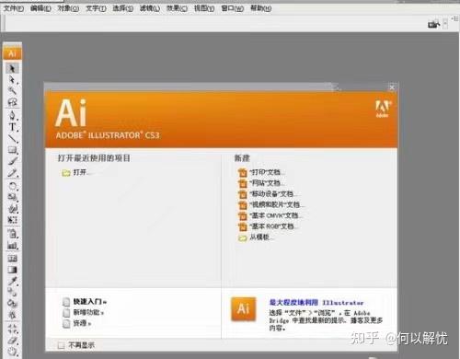
Task: Select the Paintbrush tool
Action: point(12,161)
